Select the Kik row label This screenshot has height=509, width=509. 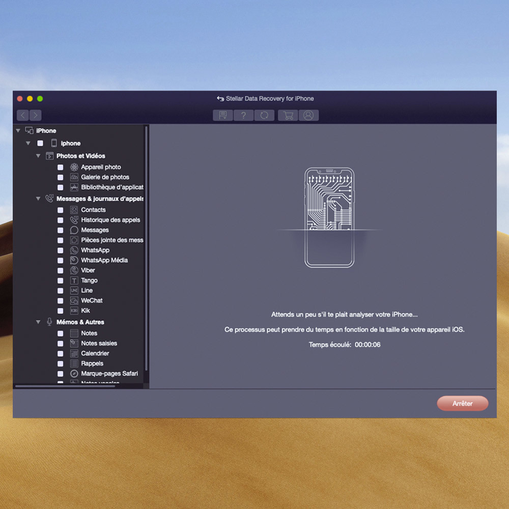pos(86,310)
